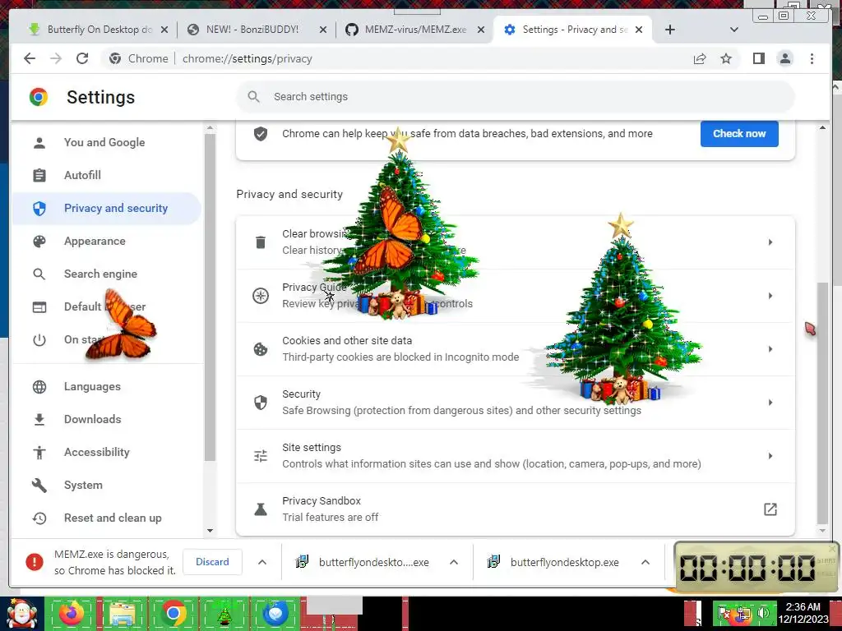The width and height of the screenshot is (842, 631).
Task: Open the side panel icon
Action: tap(758, 58)
